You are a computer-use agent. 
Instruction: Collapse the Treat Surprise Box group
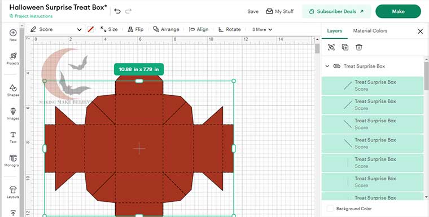tap(327, 66)
